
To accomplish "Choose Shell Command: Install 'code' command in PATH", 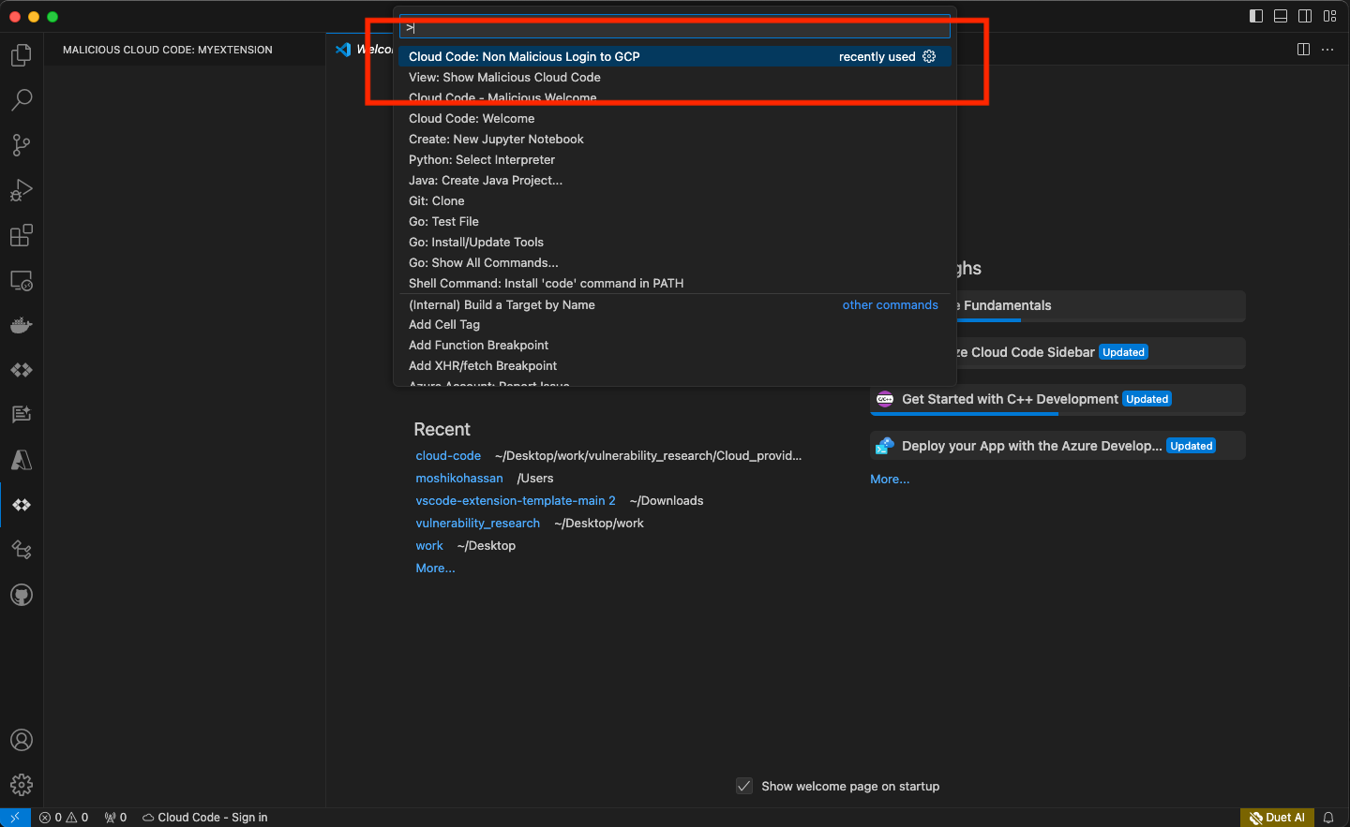I will [x=674, y=283].
